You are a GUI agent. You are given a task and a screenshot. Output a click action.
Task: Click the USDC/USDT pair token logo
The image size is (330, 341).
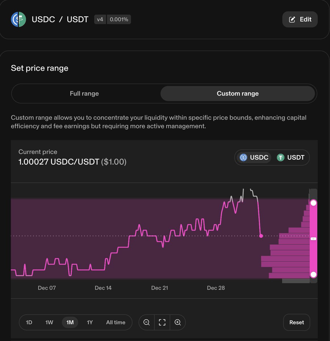click(x=18, y=19)
